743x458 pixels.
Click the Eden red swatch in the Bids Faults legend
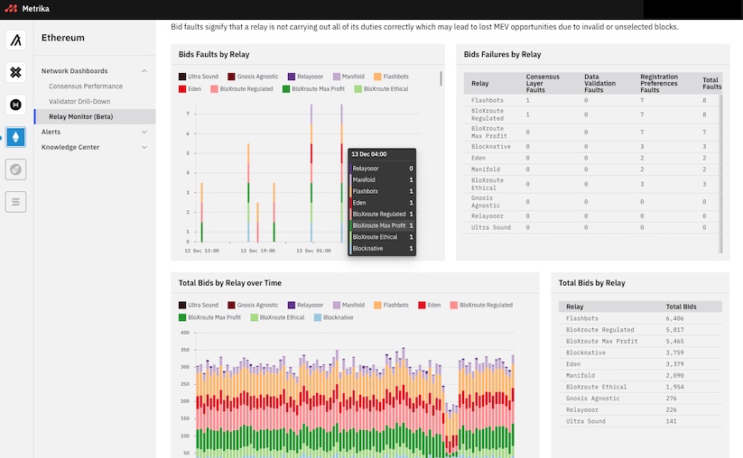[x=183, y=89]
